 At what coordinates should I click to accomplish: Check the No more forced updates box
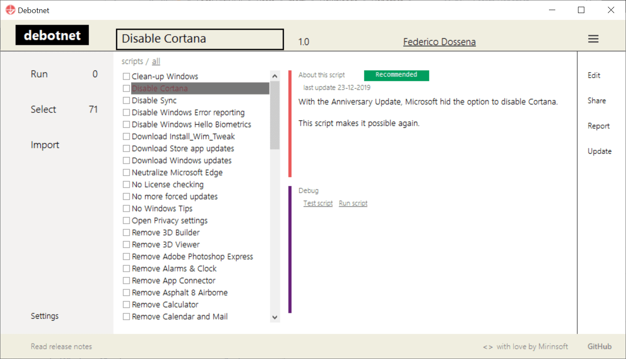click(x=126, y=196)
